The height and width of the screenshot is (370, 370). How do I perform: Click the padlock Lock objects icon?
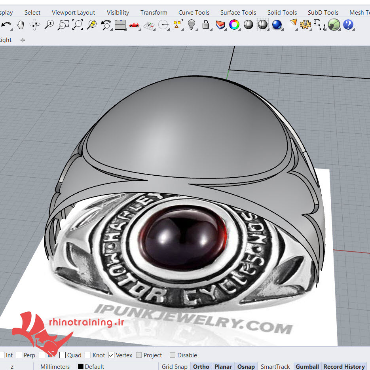pyautogui.click(x=206, y=25)
